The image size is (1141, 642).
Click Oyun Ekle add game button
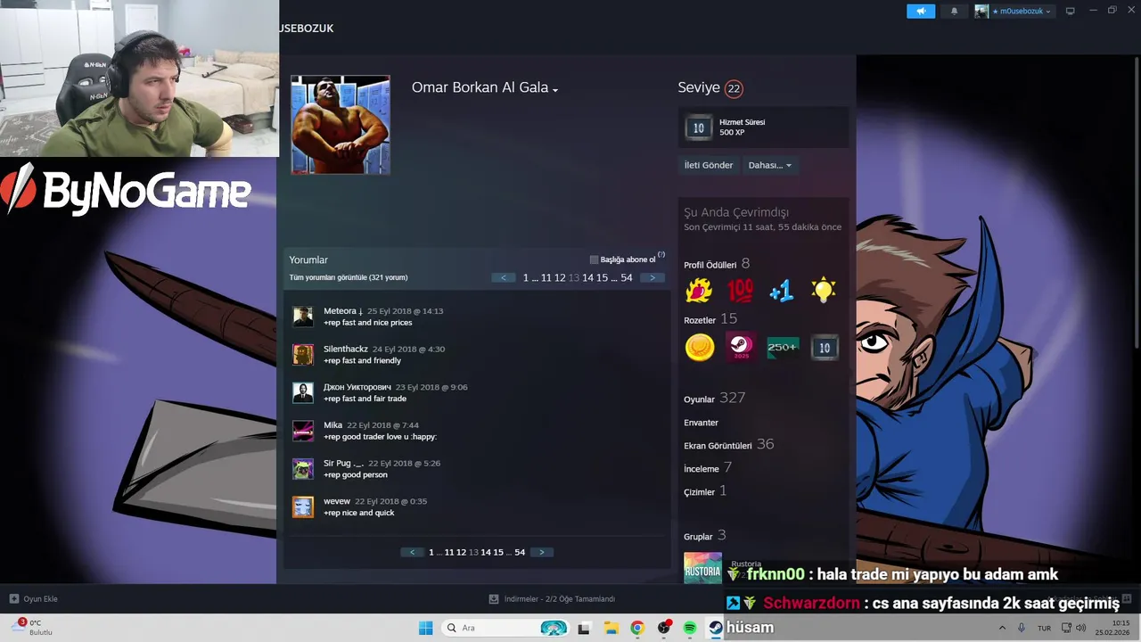click(34, 599)
